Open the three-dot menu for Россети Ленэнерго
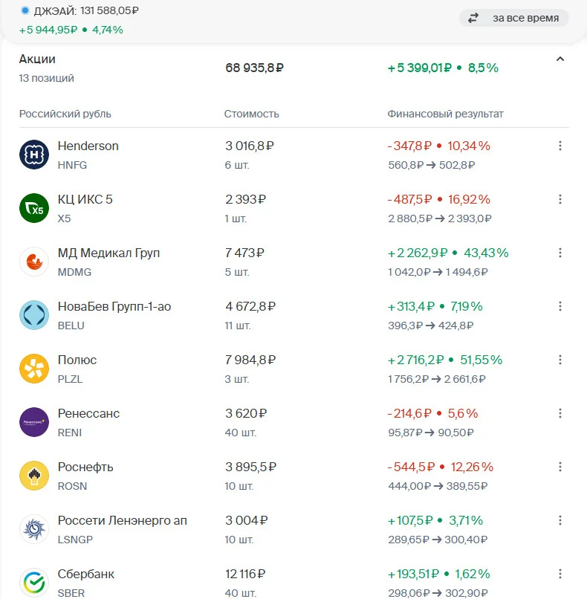 pos(560,520)
